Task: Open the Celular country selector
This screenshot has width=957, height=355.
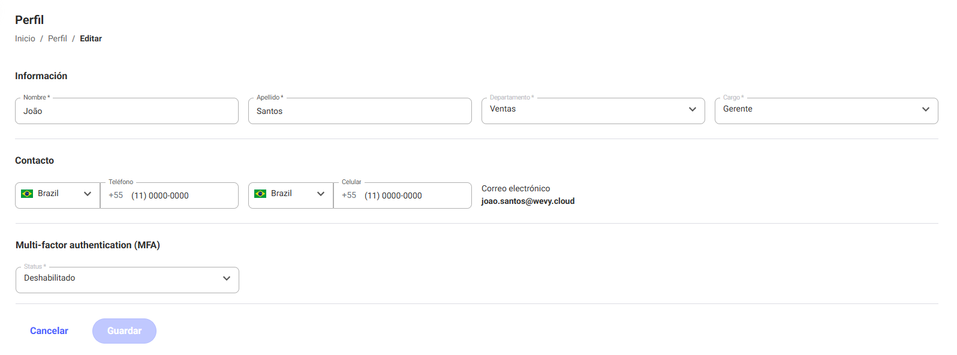Action: (x=291, y=195)
